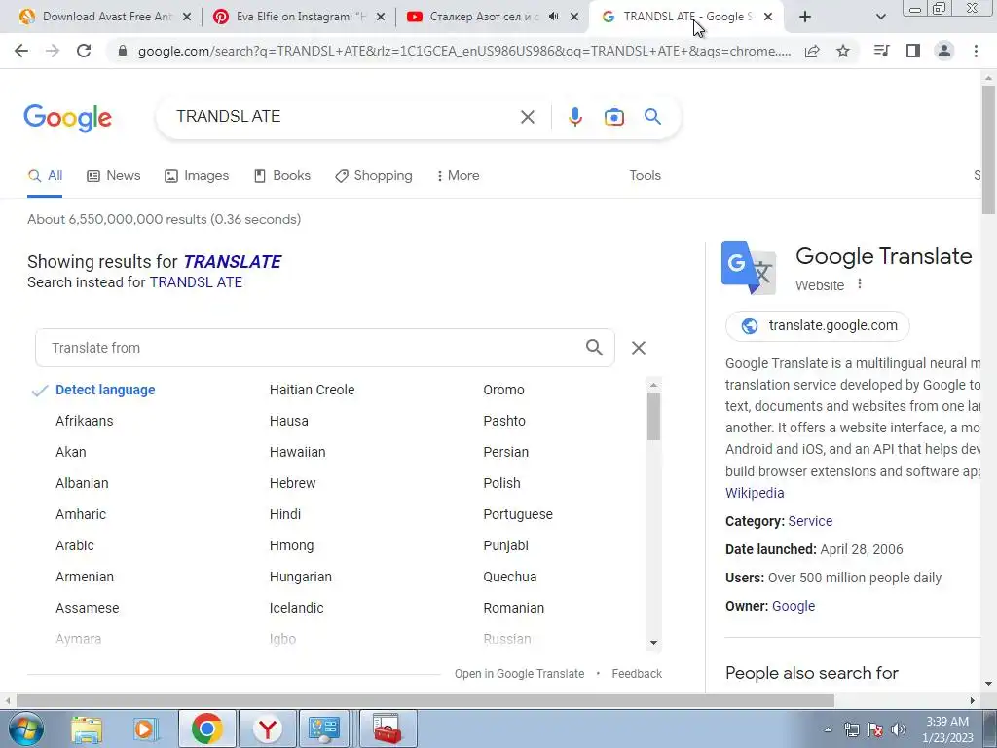Click the Google logo
997x748 pixels.
tap(68, 118)
